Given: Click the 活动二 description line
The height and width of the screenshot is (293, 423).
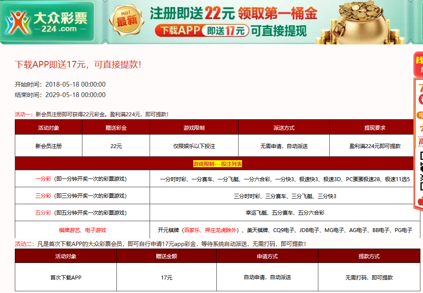Looking at the screenshot, I should point(160,244).
